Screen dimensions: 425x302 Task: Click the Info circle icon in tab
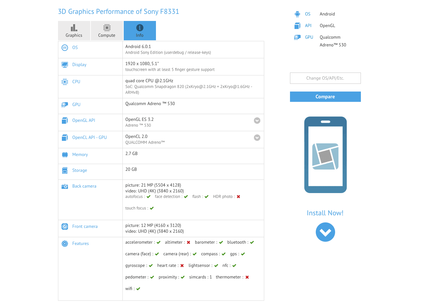click(140, 28)
